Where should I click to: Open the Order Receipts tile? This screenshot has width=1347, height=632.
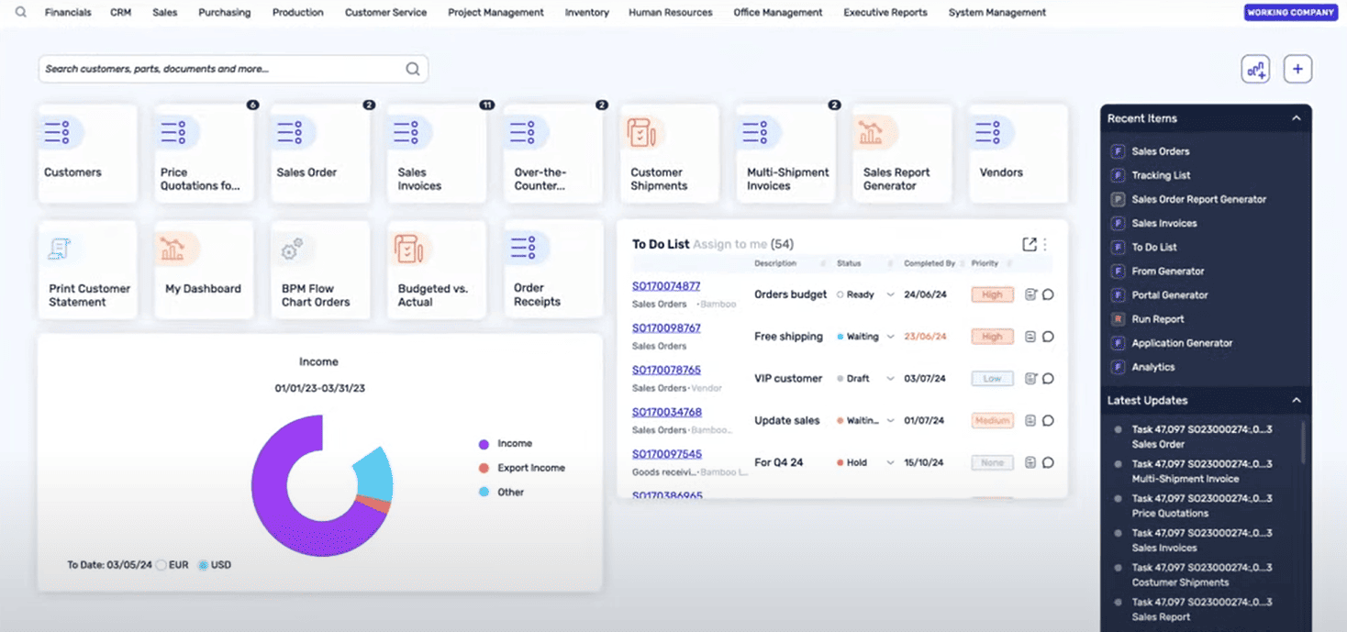(x=553, y=270)
